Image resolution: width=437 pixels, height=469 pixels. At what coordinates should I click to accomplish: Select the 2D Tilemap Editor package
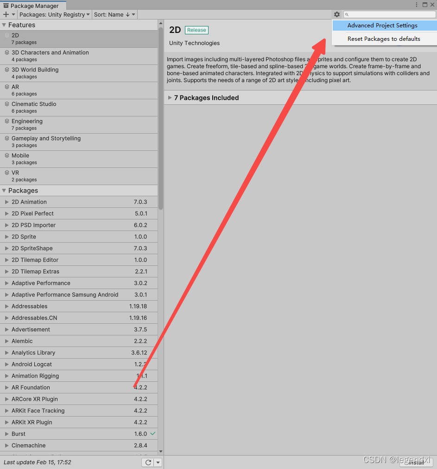[x=79, y=260]
